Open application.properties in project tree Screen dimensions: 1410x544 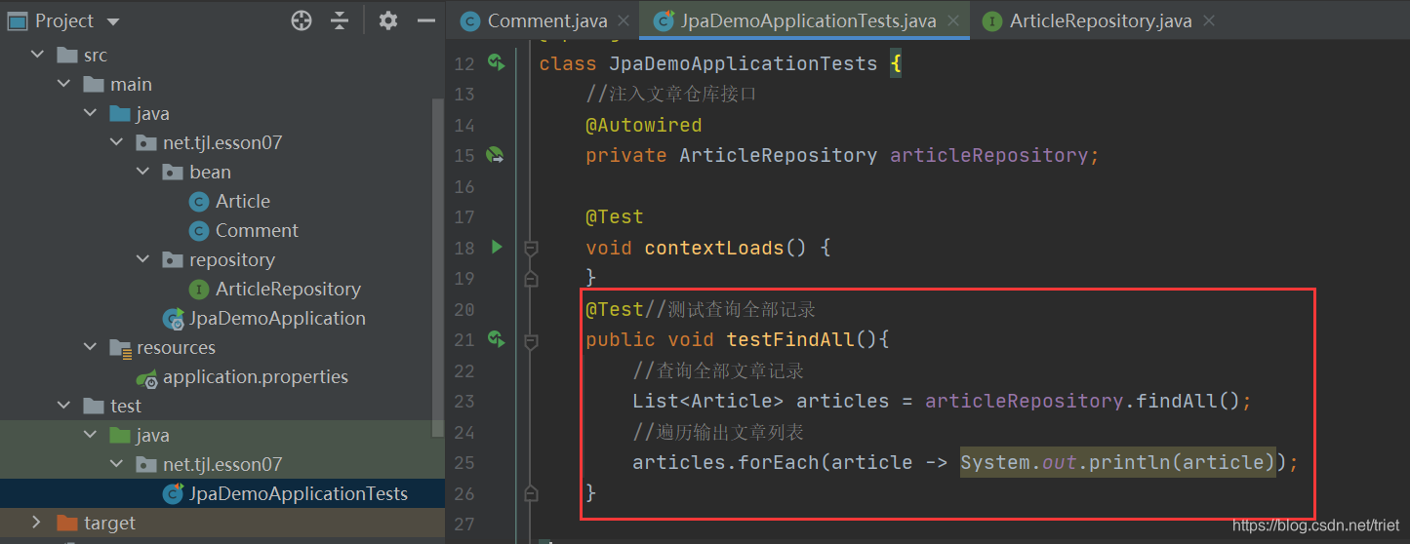click(x=256, y=376)
